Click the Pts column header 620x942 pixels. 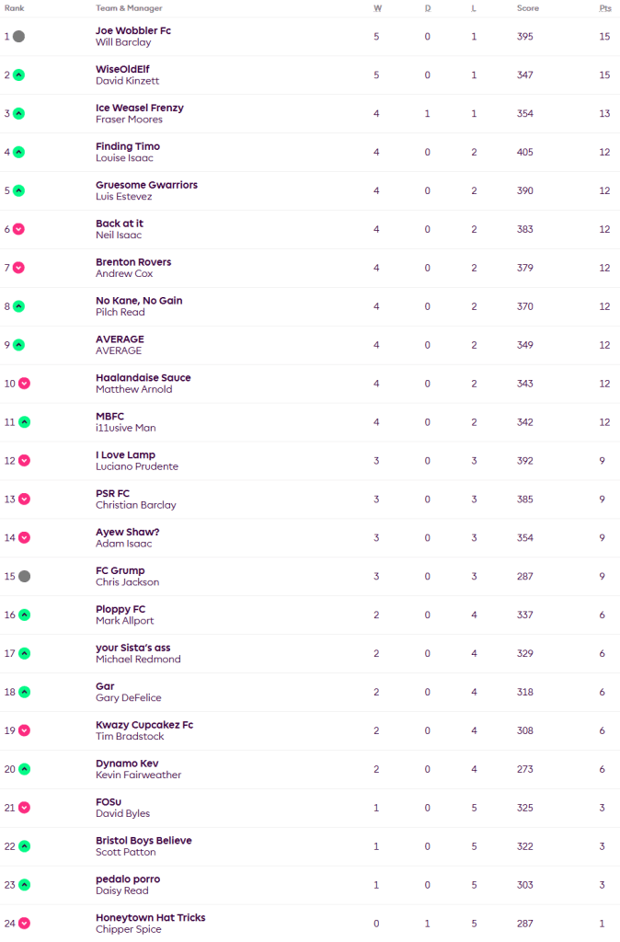[604, 8]
